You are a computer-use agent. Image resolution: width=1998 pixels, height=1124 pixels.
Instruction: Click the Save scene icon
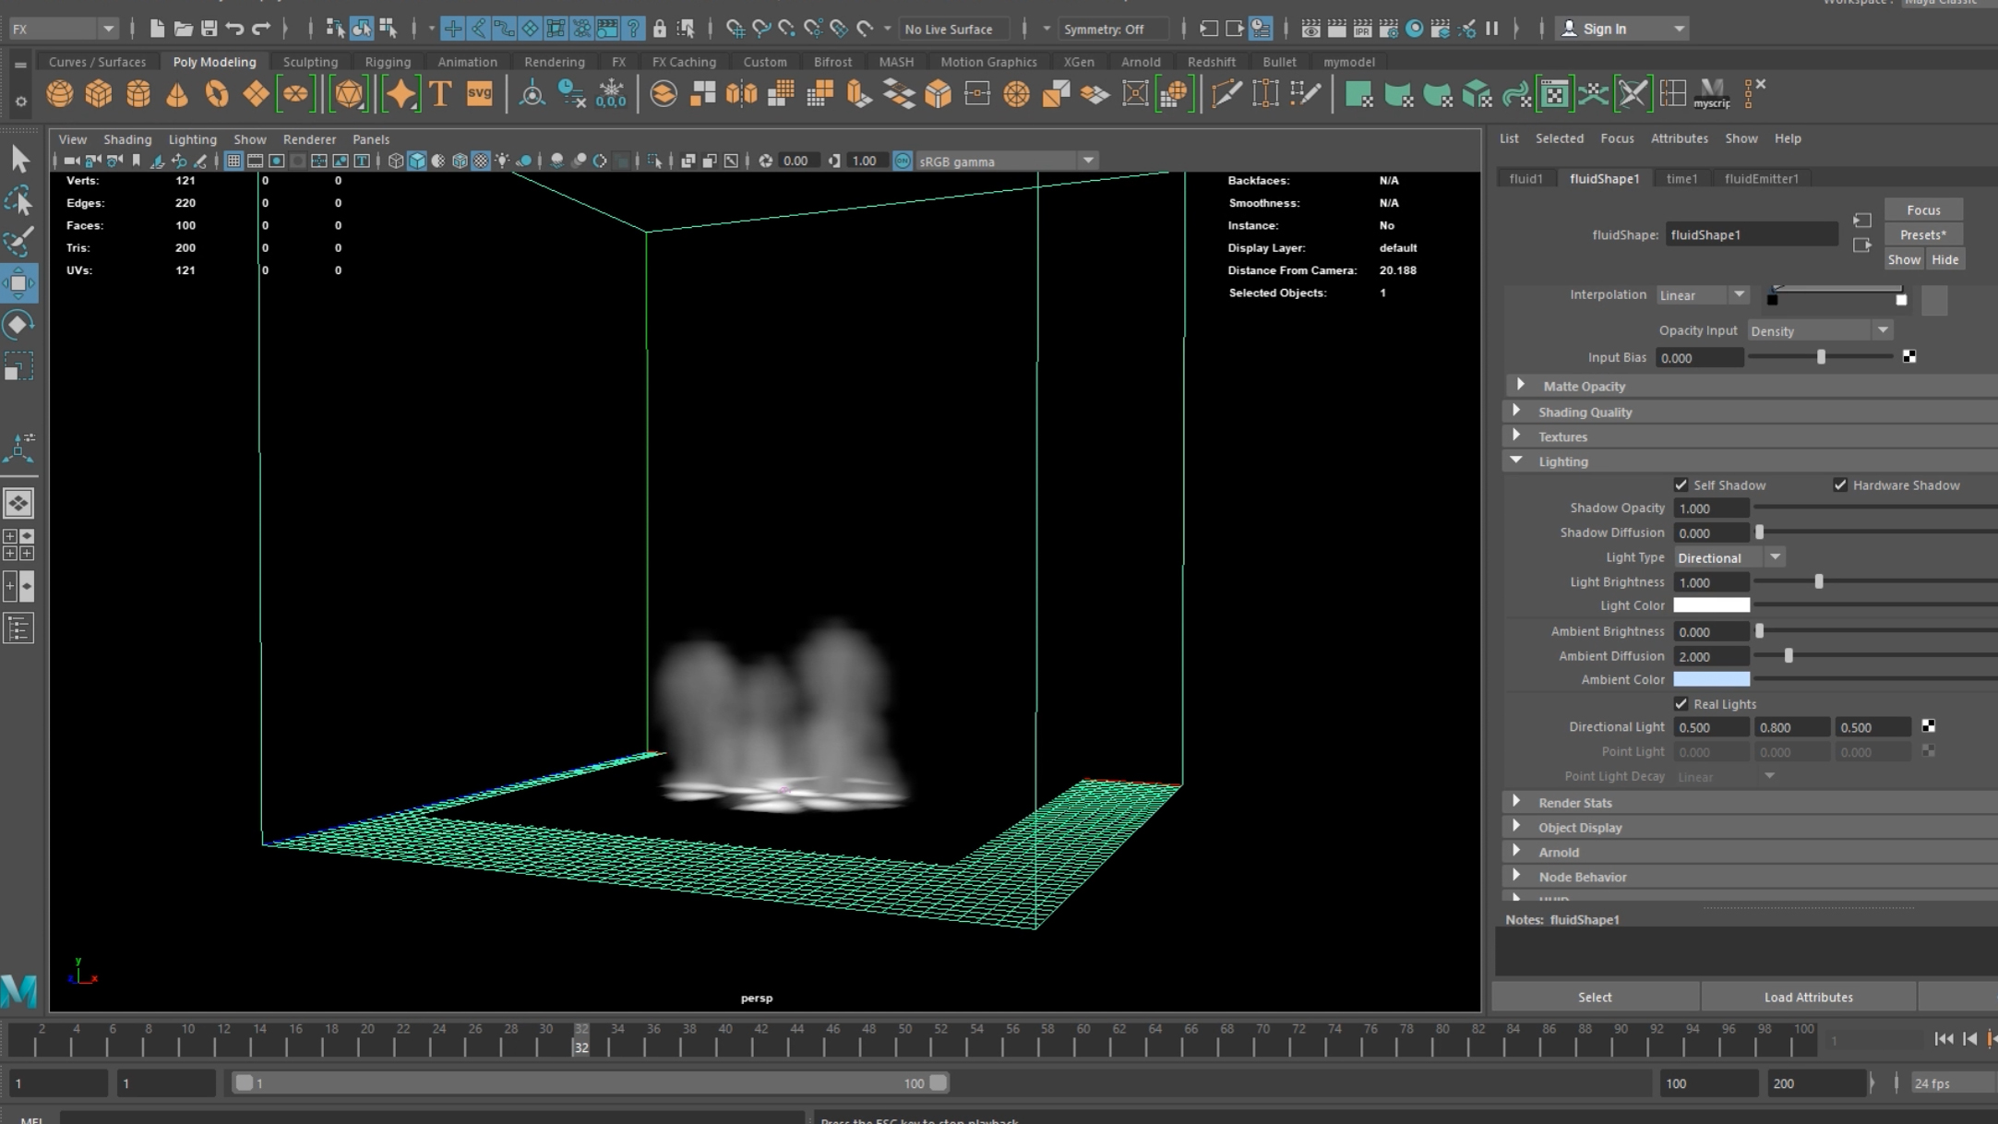[209, 29]
